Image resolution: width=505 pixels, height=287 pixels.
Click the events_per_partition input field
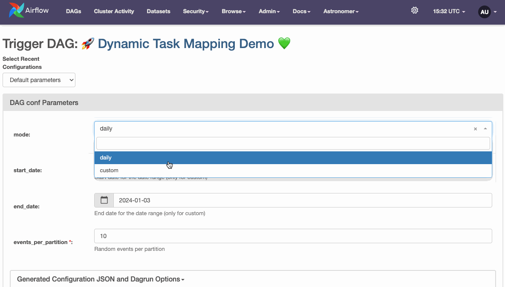pyautogui.click(x=292, y=236)
